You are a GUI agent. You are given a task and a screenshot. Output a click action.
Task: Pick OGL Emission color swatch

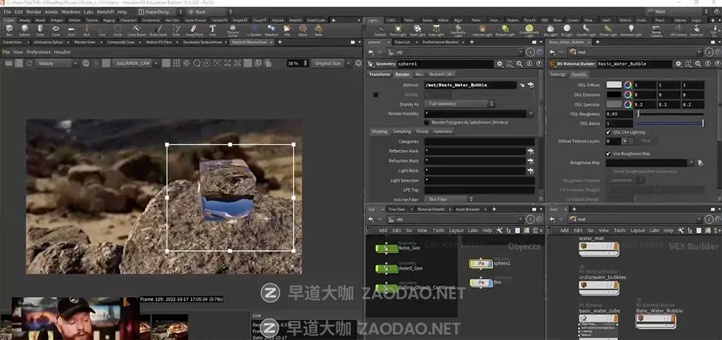click(614, 94)
